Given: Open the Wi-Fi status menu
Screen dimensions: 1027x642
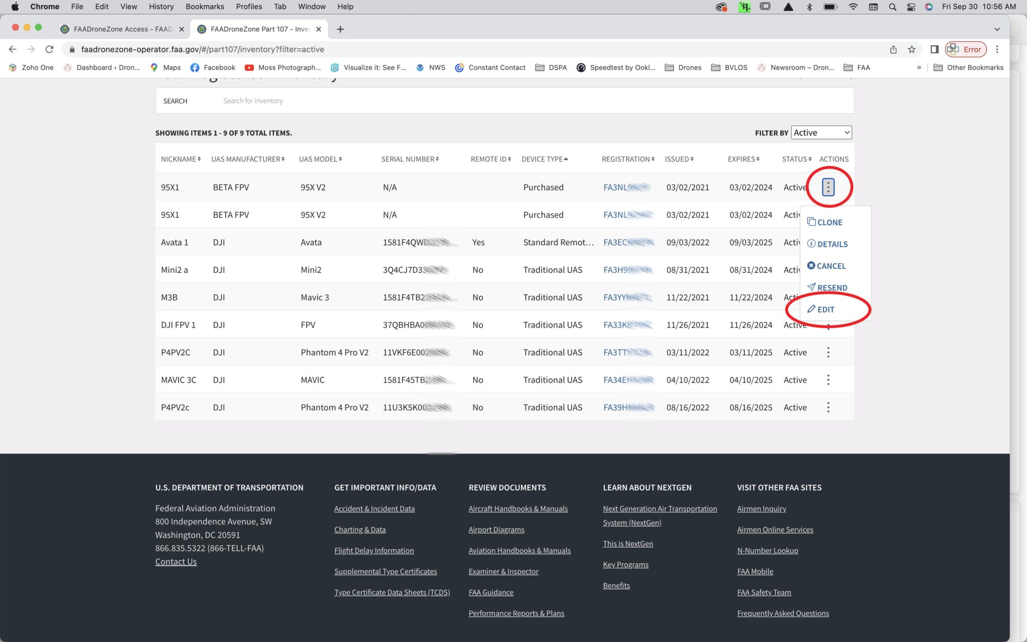Looking at the screenshot, I should tap(852, 7).
